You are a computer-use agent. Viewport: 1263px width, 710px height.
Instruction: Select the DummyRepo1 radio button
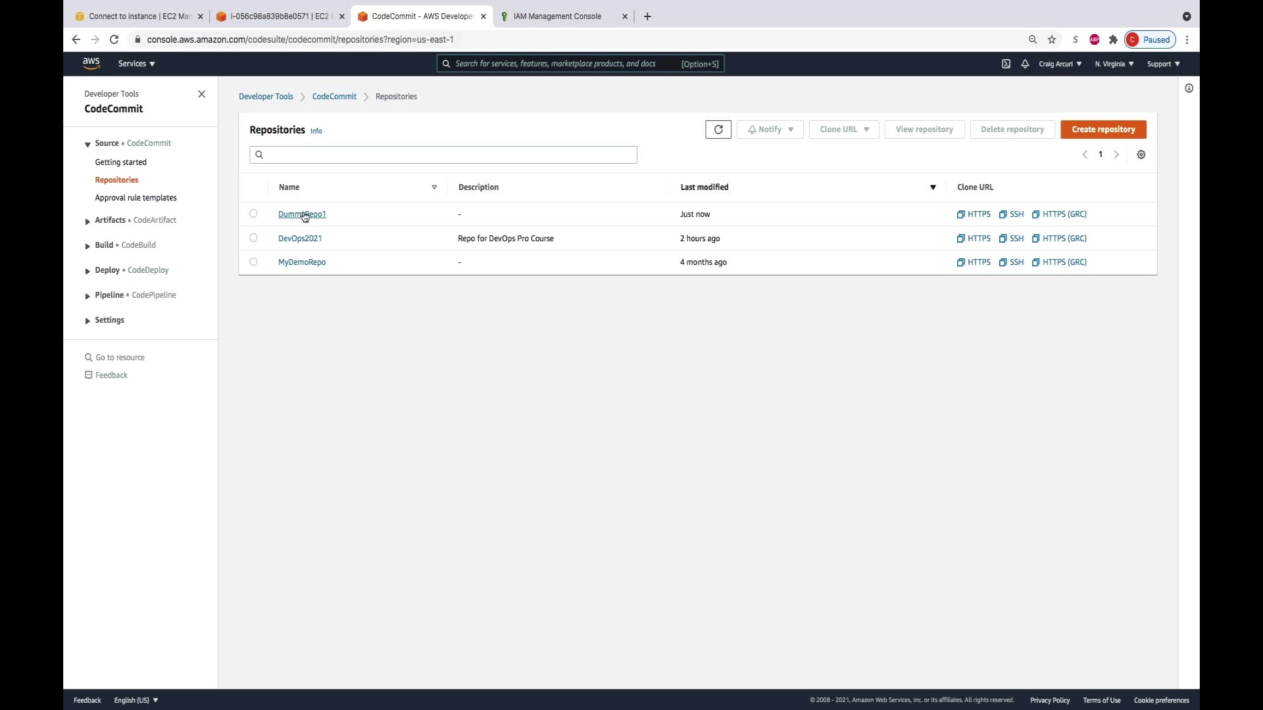click(253, 214)
